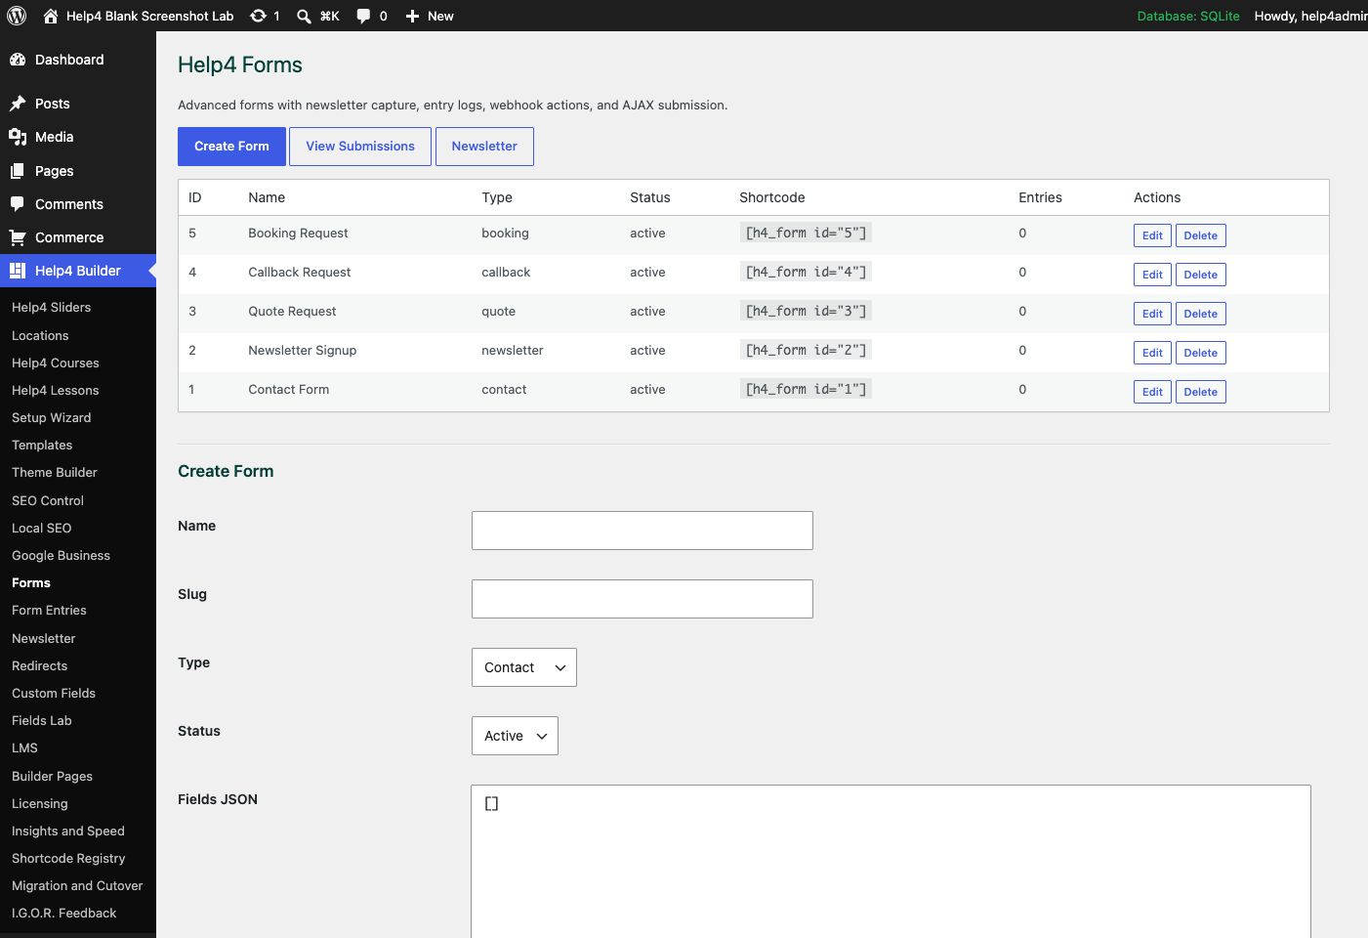Open the Status dropdown set to Active
The height and width of the screenshot is (938, 1368).
coord(515,736)
